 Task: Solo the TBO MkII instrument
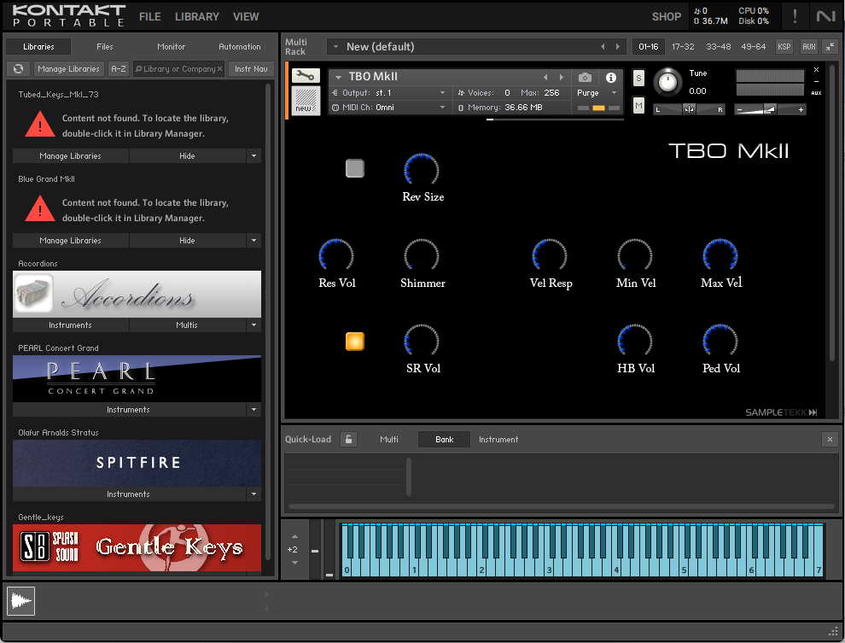tap(637, 77)
